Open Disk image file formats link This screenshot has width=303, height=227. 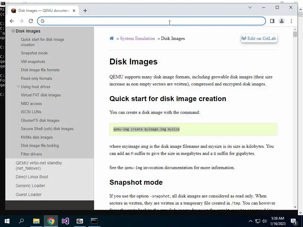click(40, 70)
